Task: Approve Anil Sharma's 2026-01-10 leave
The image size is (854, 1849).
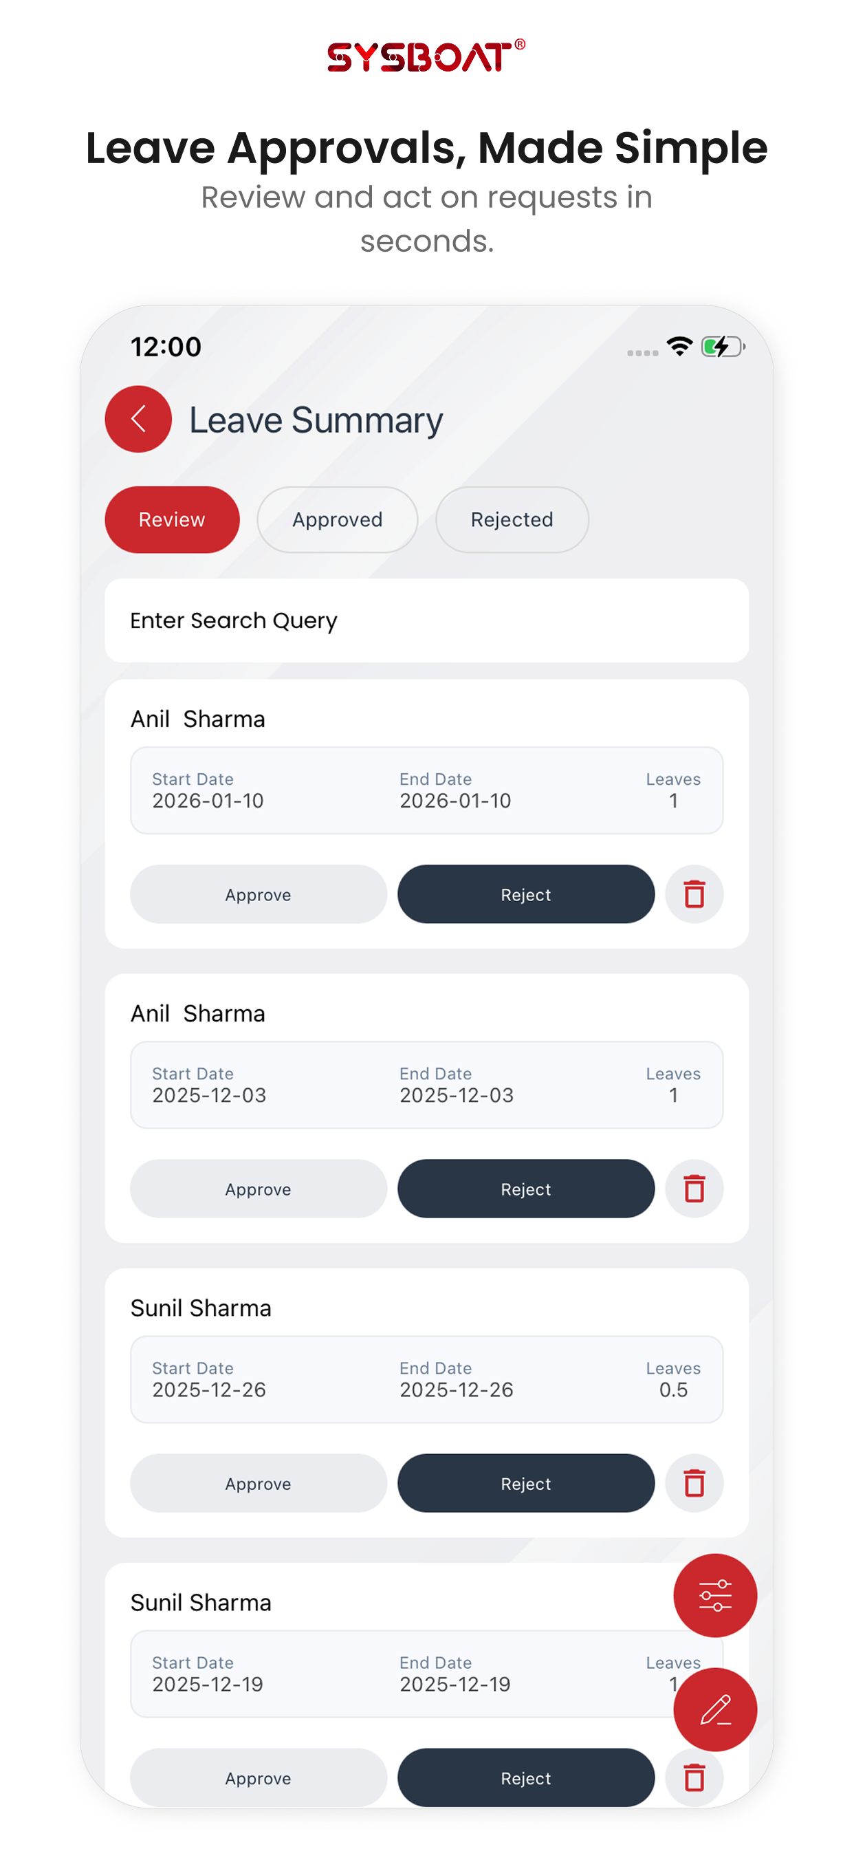Action: [259, 894]
